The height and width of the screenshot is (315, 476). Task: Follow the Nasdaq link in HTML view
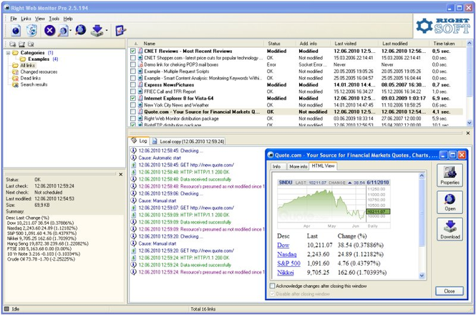point(286,254)
